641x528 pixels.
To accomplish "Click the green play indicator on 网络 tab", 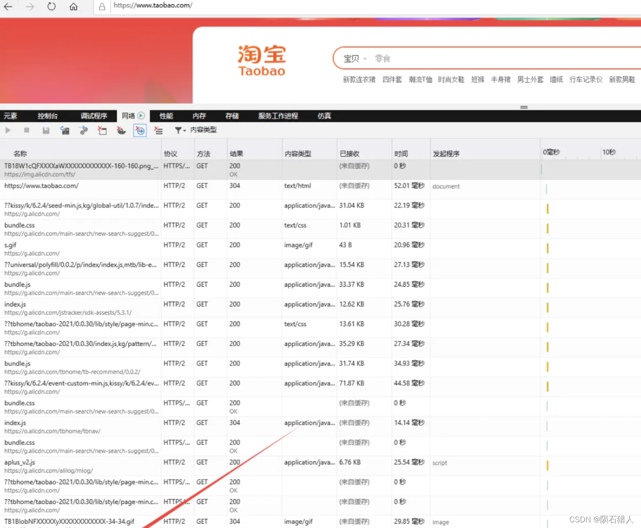I will pyautogui.click(x=141, y=115).
